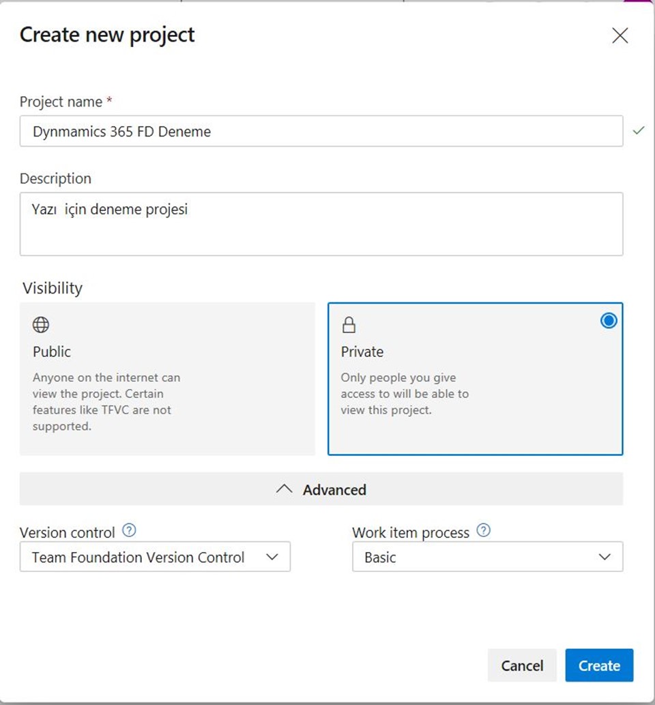Click the green checkmark beside project name

639,131
